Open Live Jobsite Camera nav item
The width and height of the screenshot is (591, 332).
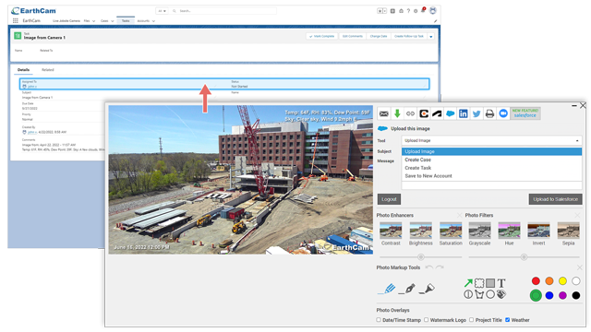(66, 21)
